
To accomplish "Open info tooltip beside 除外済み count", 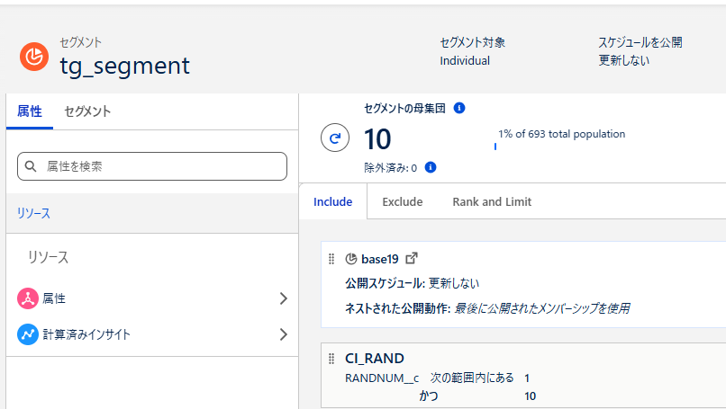I will click(x=431, y=167).
